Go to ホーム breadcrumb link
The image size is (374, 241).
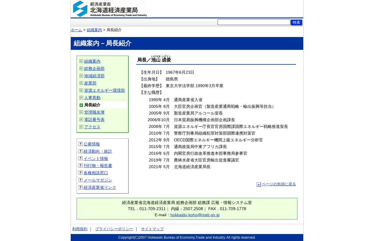coord(76,30)
